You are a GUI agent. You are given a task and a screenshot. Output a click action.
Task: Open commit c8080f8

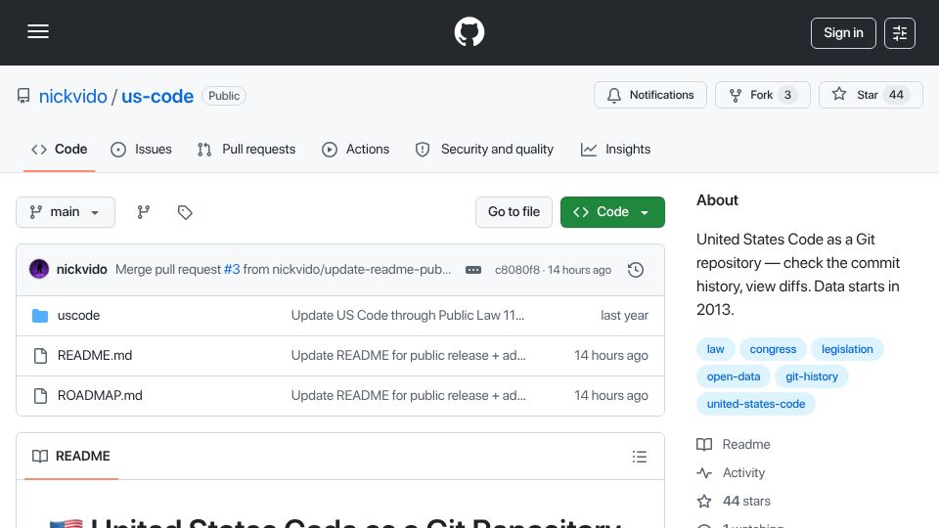tap(516, 270)
